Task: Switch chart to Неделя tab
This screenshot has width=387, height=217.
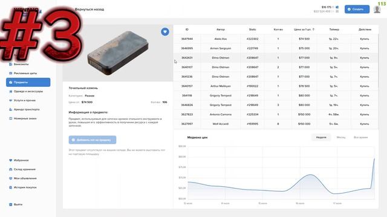Action: pyautogui.click(x=321, y=137)
